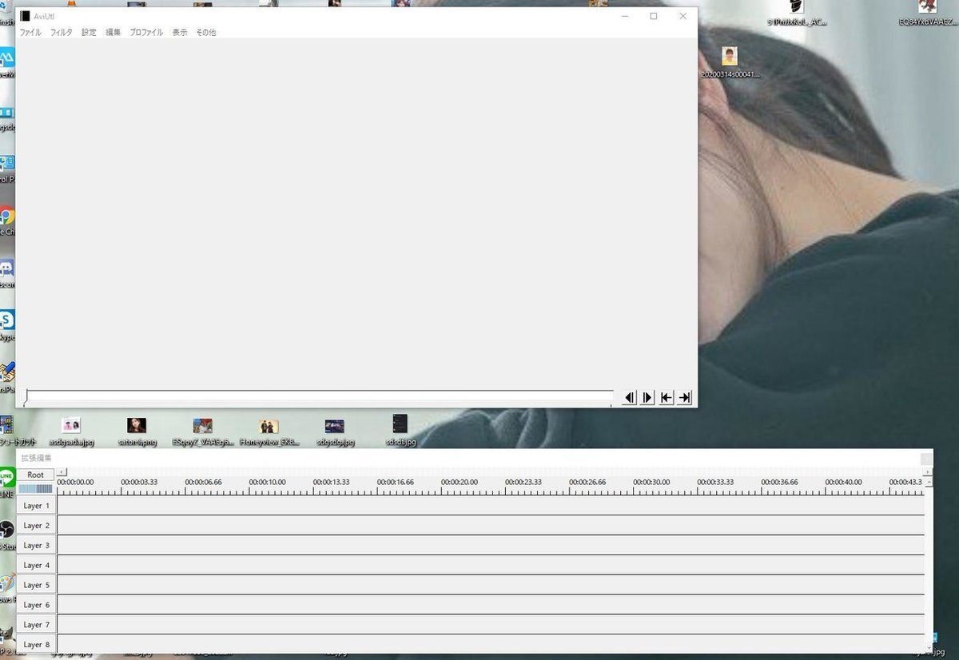Select sdsd.jpg desktop file
This screenshot has width=959, height=660.
click(400, 431)
